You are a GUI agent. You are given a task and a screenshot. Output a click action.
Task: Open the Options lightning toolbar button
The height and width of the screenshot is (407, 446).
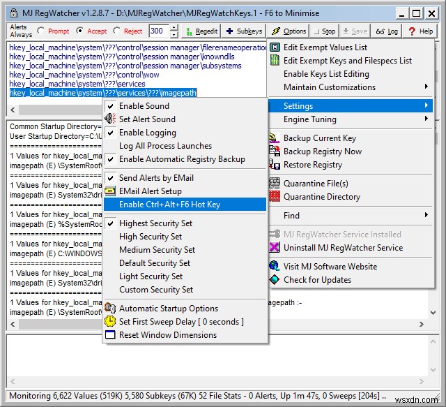(x=288, y=31)
